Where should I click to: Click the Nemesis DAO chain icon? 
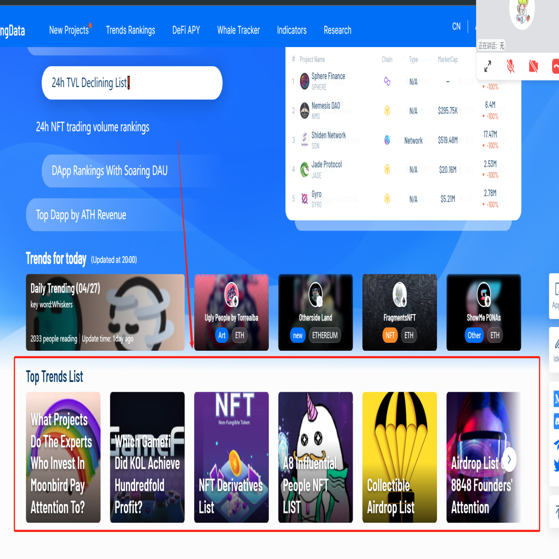[387, 111]
